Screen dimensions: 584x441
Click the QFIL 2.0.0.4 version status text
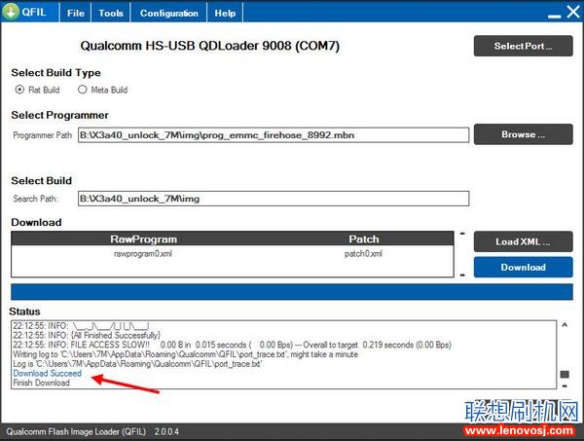(x=92, y=431)
